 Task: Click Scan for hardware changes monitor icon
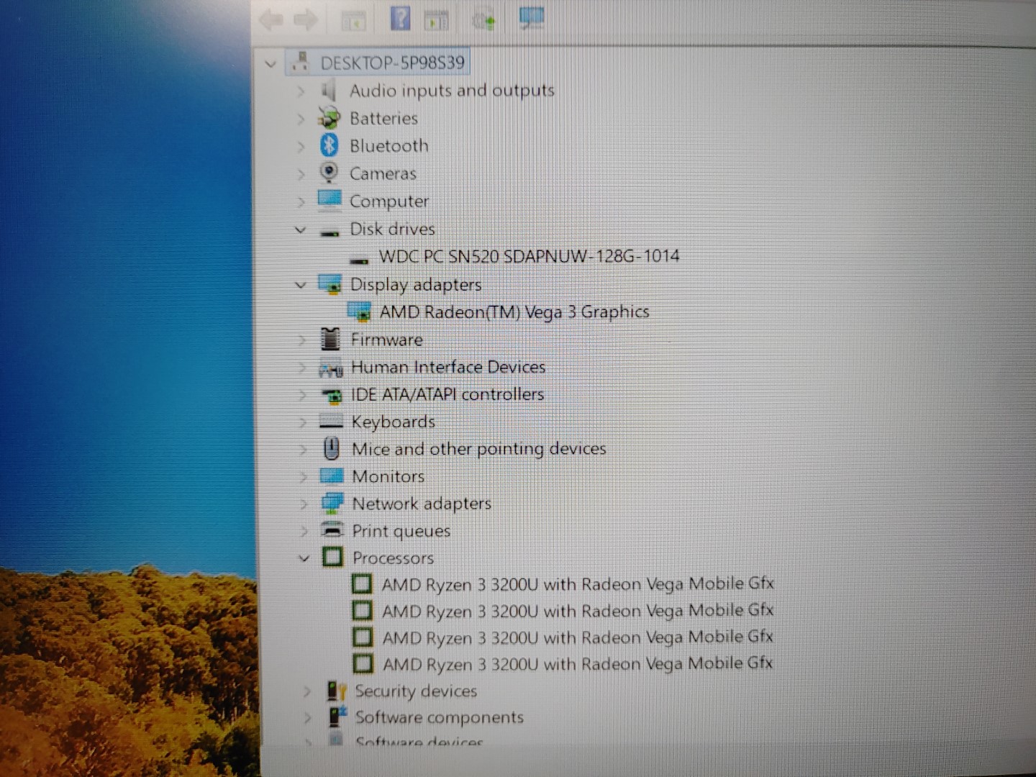pos(532,19)
